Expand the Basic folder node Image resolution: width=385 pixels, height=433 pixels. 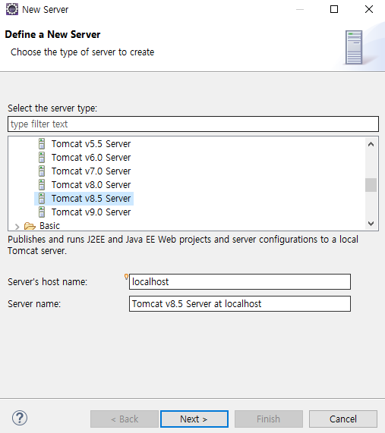[x=17, y=227]
